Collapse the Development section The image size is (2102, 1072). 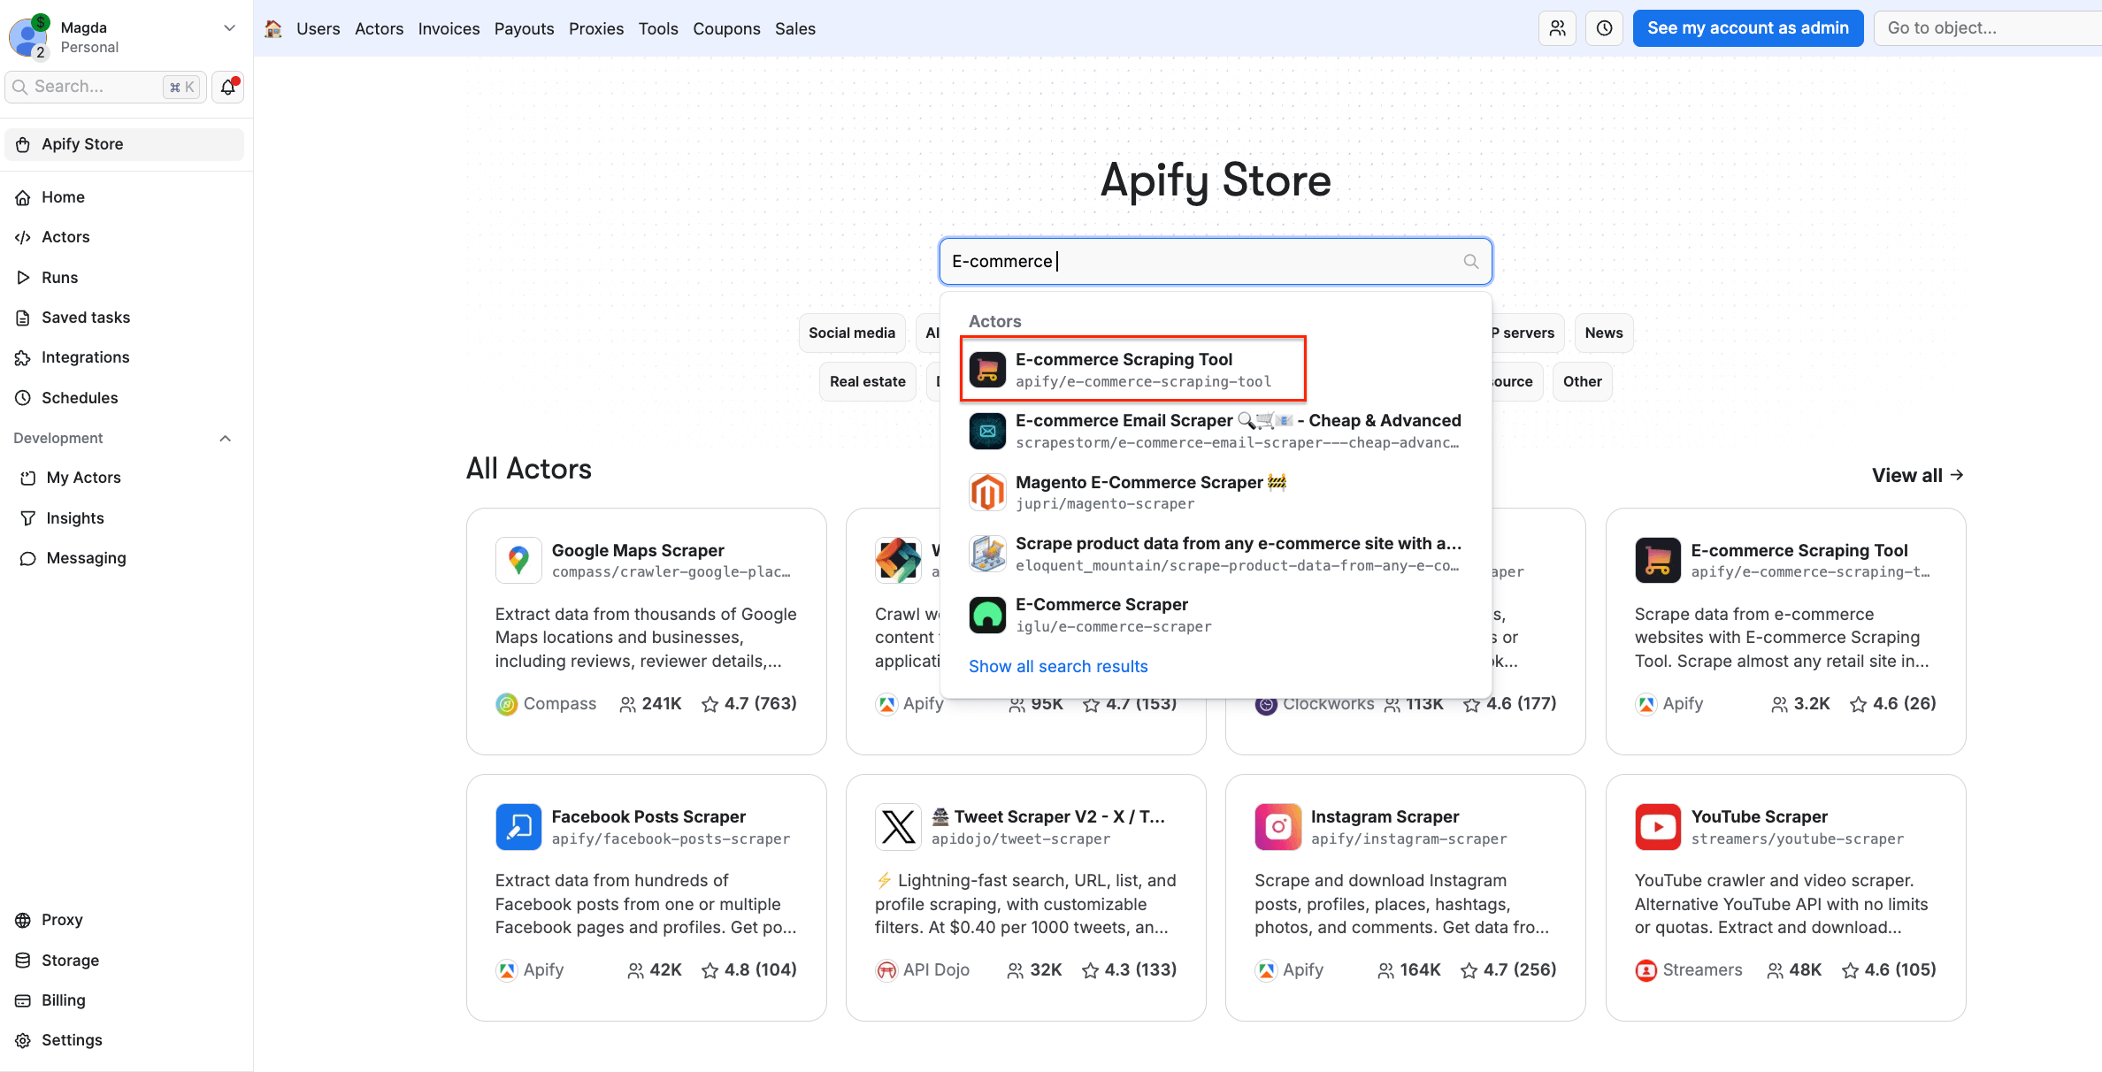(225, 438)
